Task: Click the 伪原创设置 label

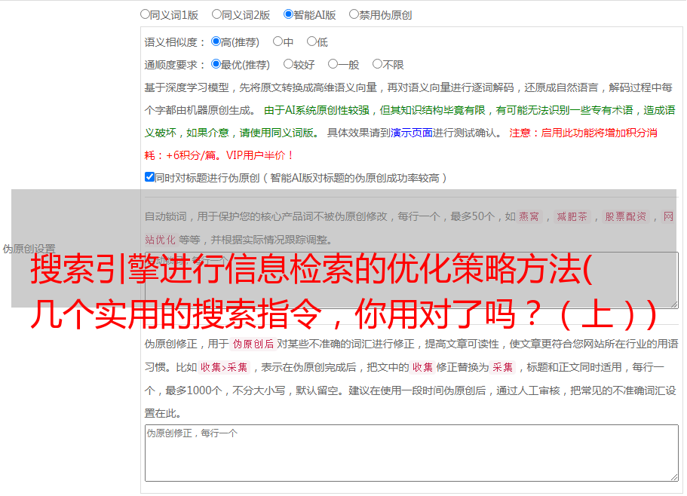Action: click(29, 249)
